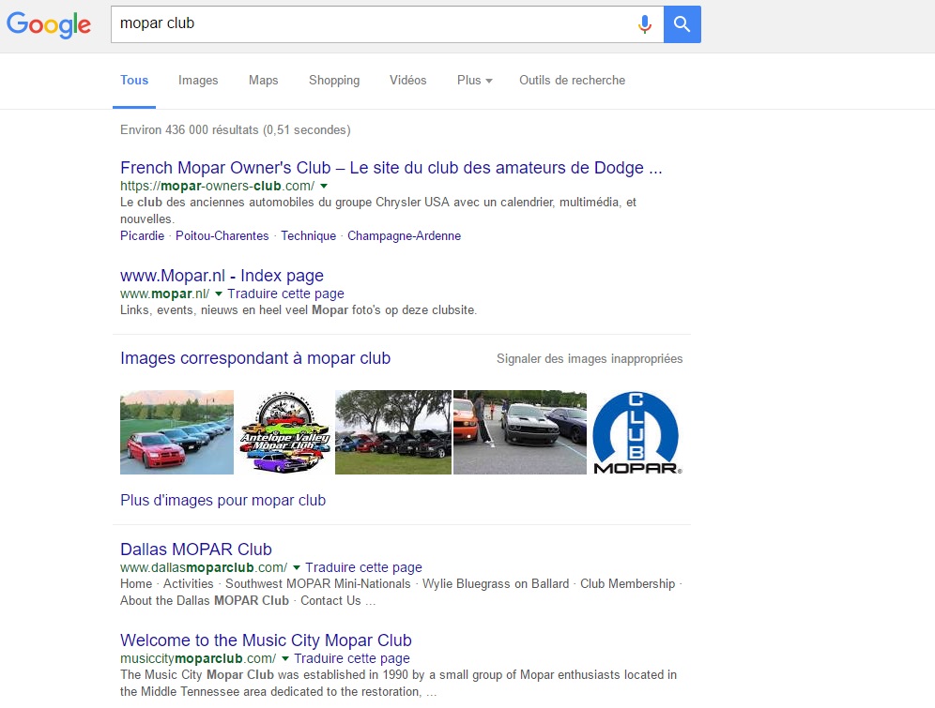Click Signaler des images inappropriées
The height and width of the screenshot is (708, 935).
589,359
